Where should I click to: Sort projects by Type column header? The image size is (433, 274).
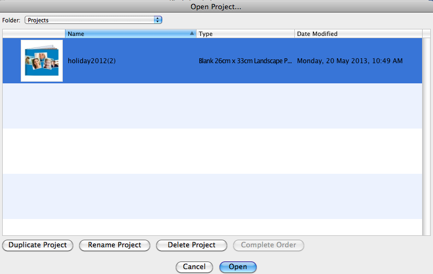click(x=245, y=34)
